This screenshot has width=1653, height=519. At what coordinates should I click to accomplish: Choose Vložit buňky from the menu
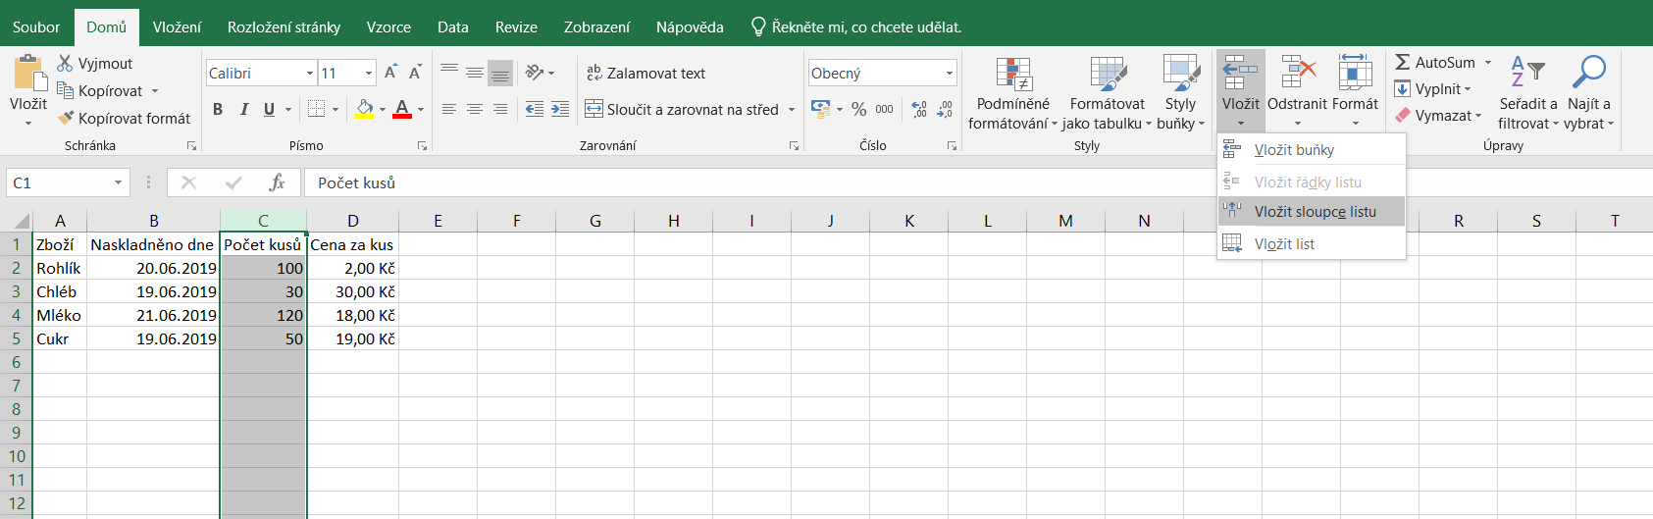pyautogui.click(x=1312, y=150)
